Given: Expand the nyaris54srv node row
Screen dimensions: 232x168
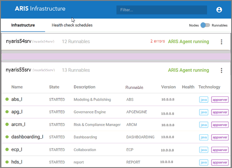Looking at the screenshot, I should click(116, 42).
